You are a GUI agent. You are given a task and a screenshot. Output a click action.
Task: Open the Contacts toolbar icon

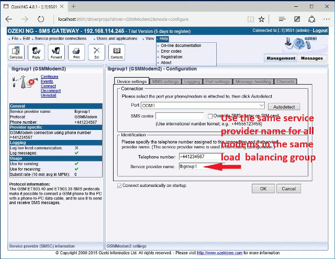[x=117, y=52]
